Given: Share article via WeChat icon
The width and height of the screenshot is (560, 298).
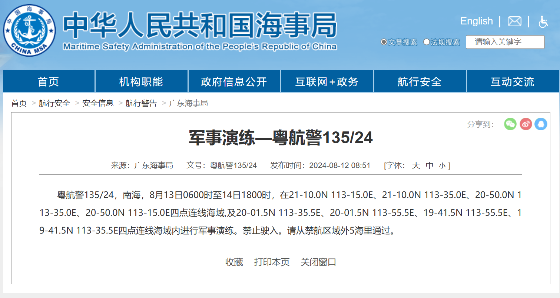Looking at the screenshot, I should click(510, 124).
